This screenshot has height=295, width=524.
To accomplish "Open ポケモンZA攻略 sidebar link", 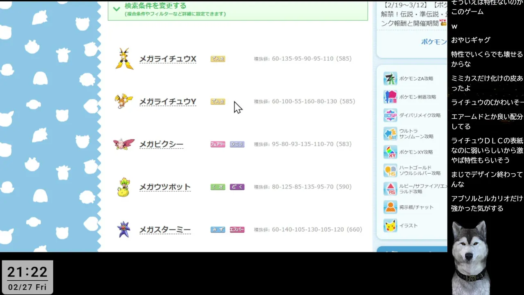I will (x=416, y=78).
